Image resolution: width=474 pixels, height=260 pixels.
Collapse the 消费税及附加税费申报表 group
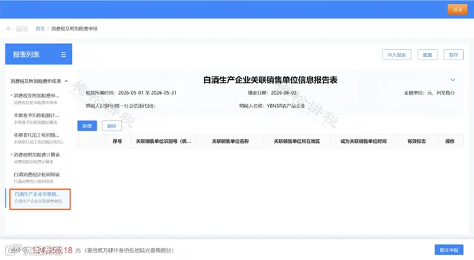[x=66, y=81]
